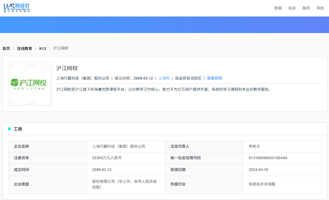Open the 查看官网 website link

pyautogui.click(x=214, y=78)
